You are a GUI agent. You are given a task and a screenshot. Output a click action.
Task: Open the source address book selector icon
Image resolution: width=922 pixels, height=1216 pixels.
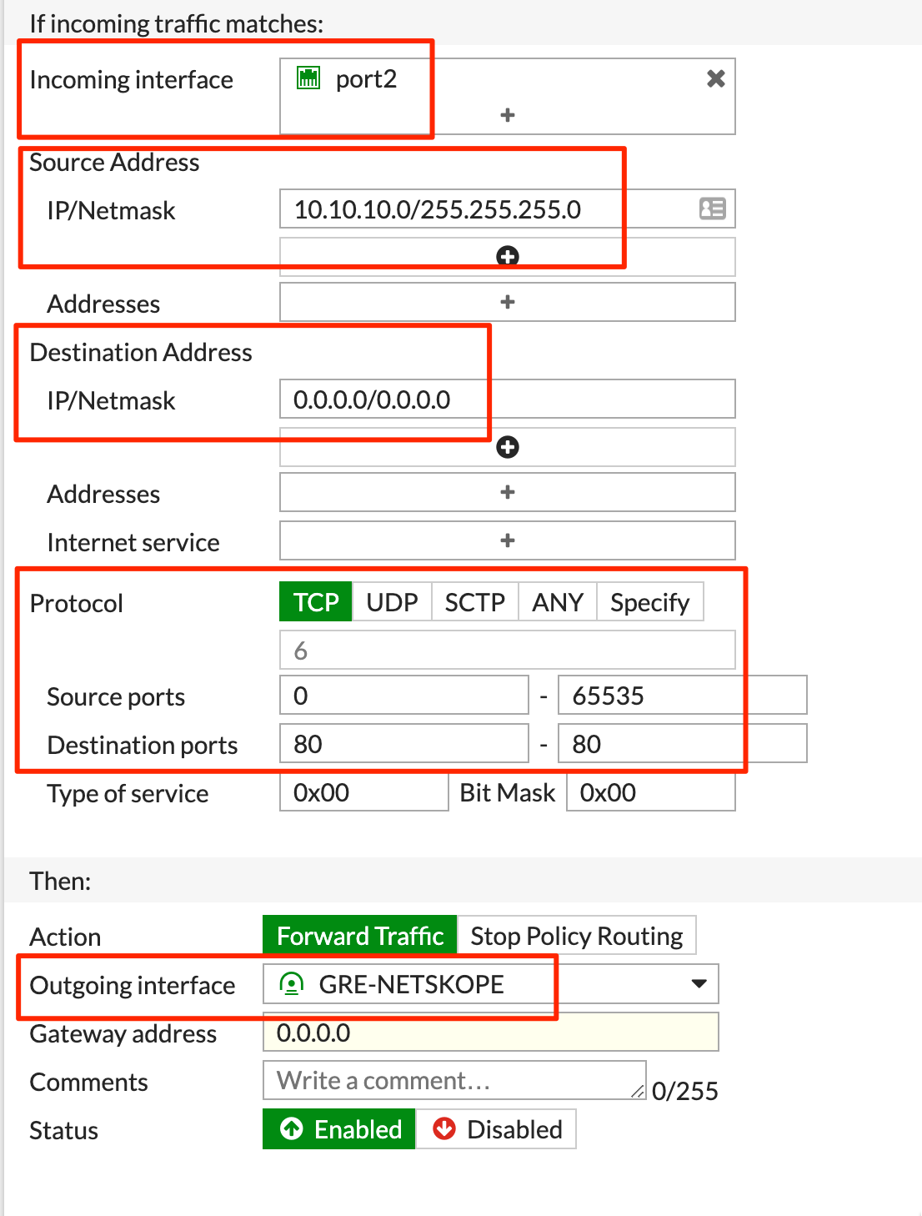click(713, 209)
